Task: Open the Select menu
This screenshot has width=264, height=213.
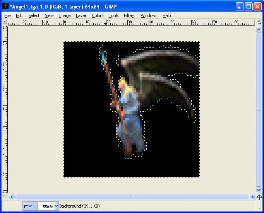Action: click(x=34, y=15)
